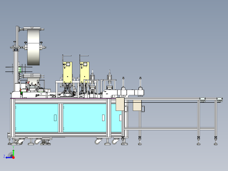
Task: Select the lower crossbar of the conveyor frame
Action: pos(169,129)
